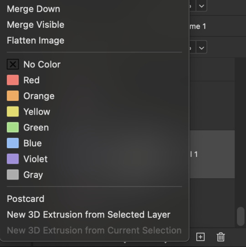Select the highlighted layer row in panel
246x247 pixels.
point(212,154)
